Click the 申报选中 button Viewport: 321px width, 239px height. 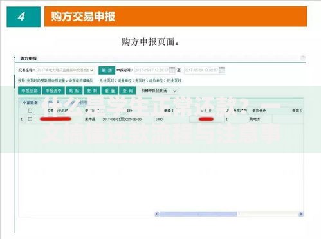53,91
